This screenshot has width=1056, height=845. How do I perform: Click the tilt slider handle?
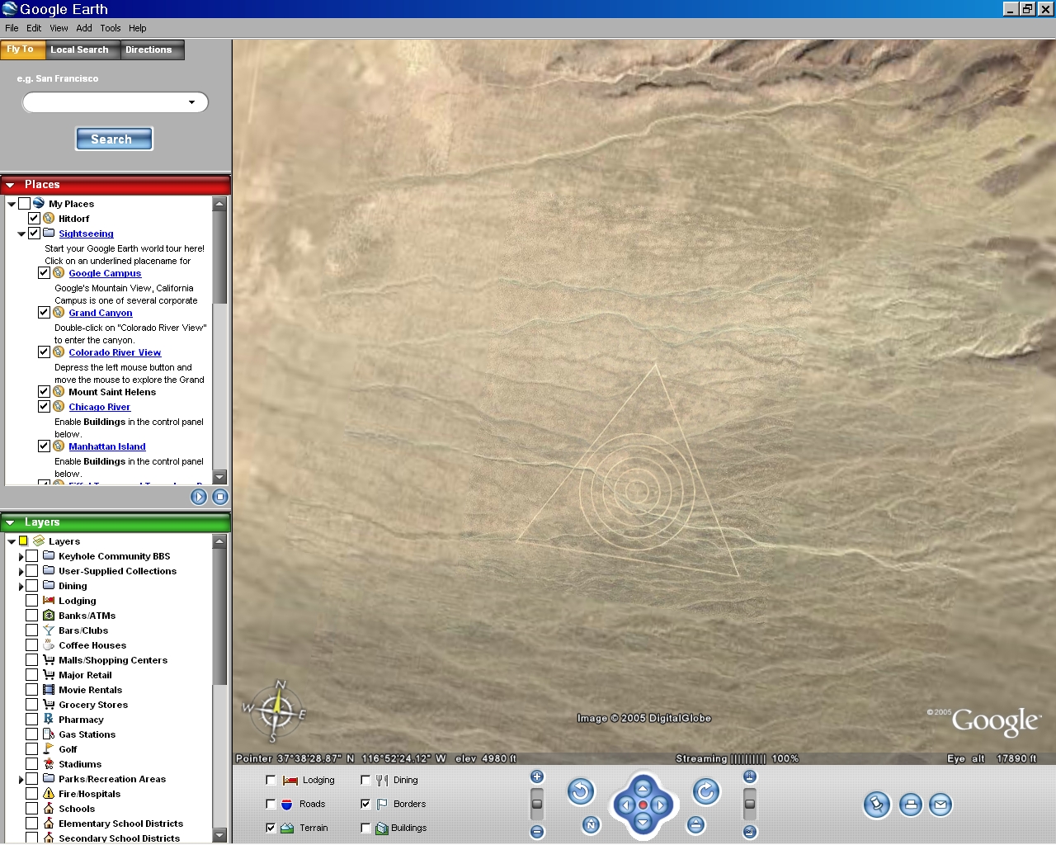[x=749, y=803]
